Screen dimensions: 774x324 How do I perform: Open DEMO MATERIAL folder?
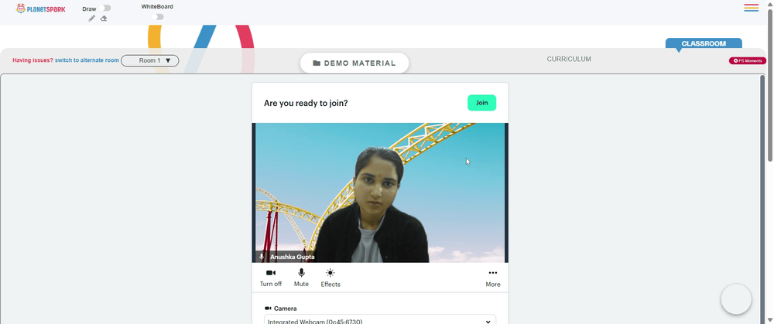(x=354, y=63)
